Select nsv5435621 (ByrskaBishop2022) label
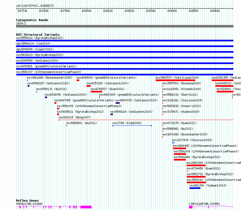Viewport: 241px width, 210px height. (x=80, y=112)
